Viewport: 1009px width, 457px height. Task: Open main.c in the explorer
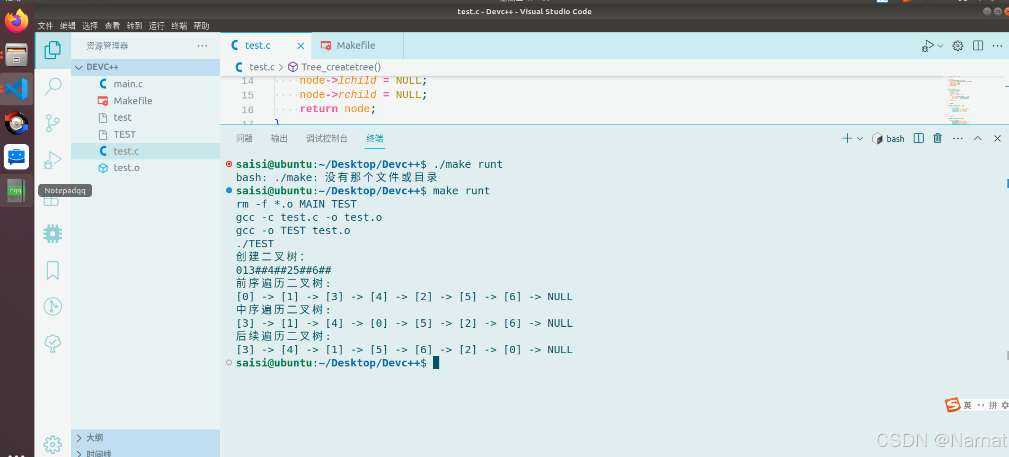(x=146, y=84)
